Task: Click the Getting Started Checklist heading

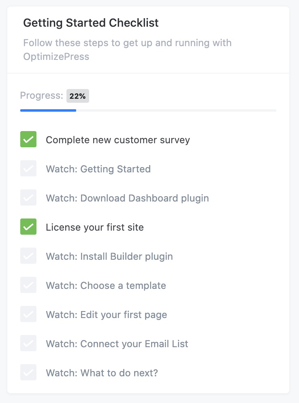Action: 91,23
